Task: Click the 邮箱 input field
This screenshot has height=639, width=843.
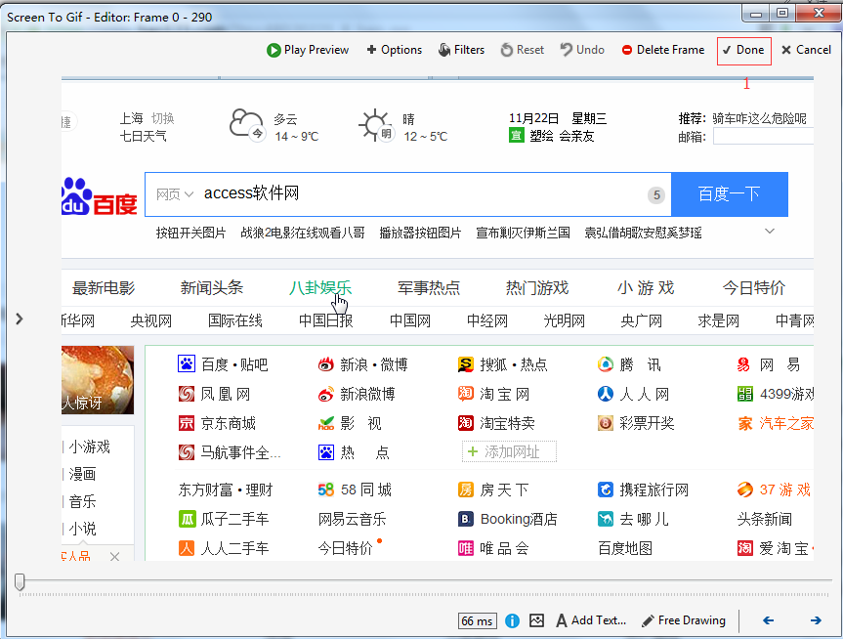Action: (764, 137)
